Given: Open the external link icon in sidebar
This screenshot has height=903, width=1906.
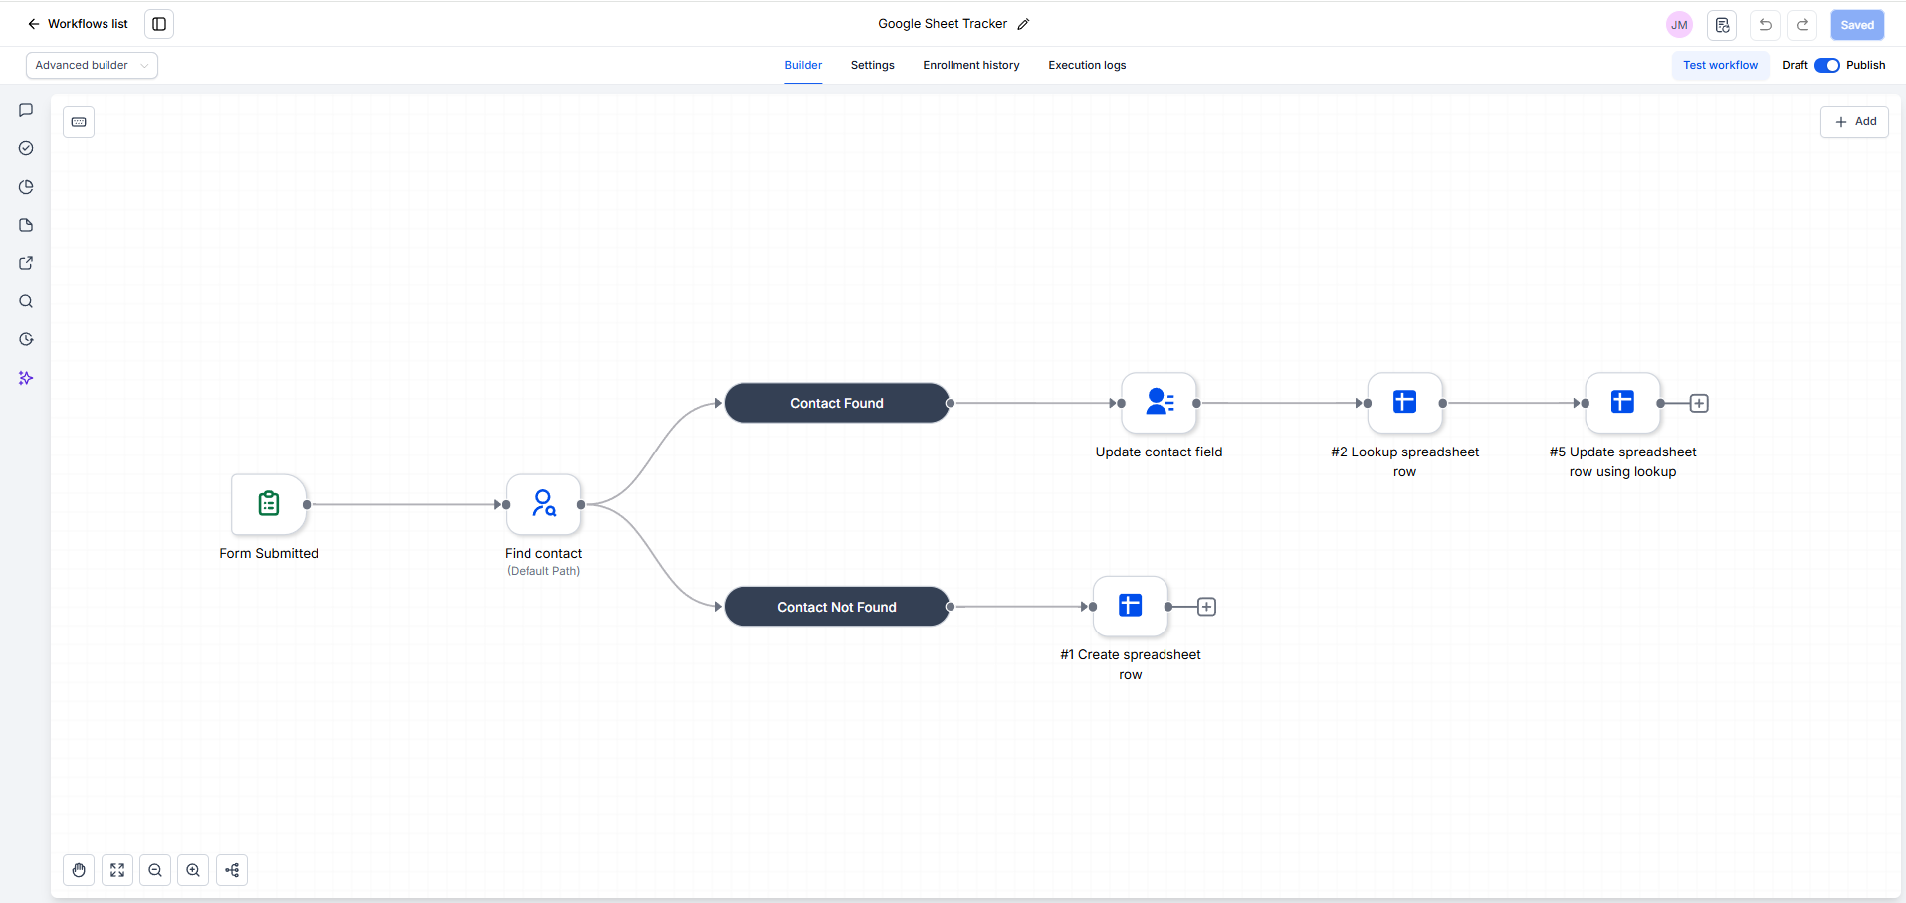Looking at the screenshot, I should pyautogui.click(x=26, y=263).
